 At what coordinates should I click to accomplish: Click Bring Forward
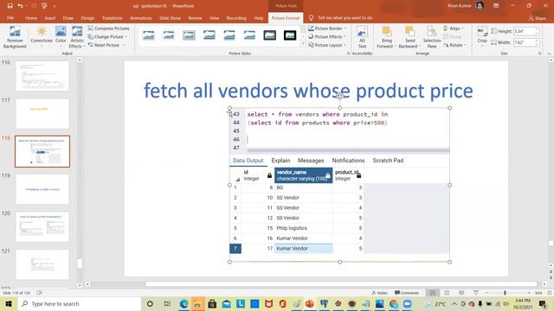(386, 37)
